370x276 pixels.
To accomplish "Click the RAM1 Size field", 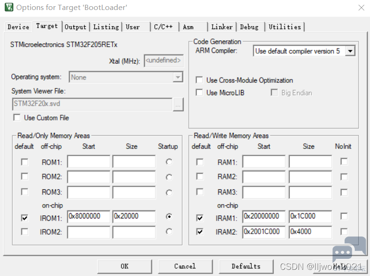I will pos(310,161).
